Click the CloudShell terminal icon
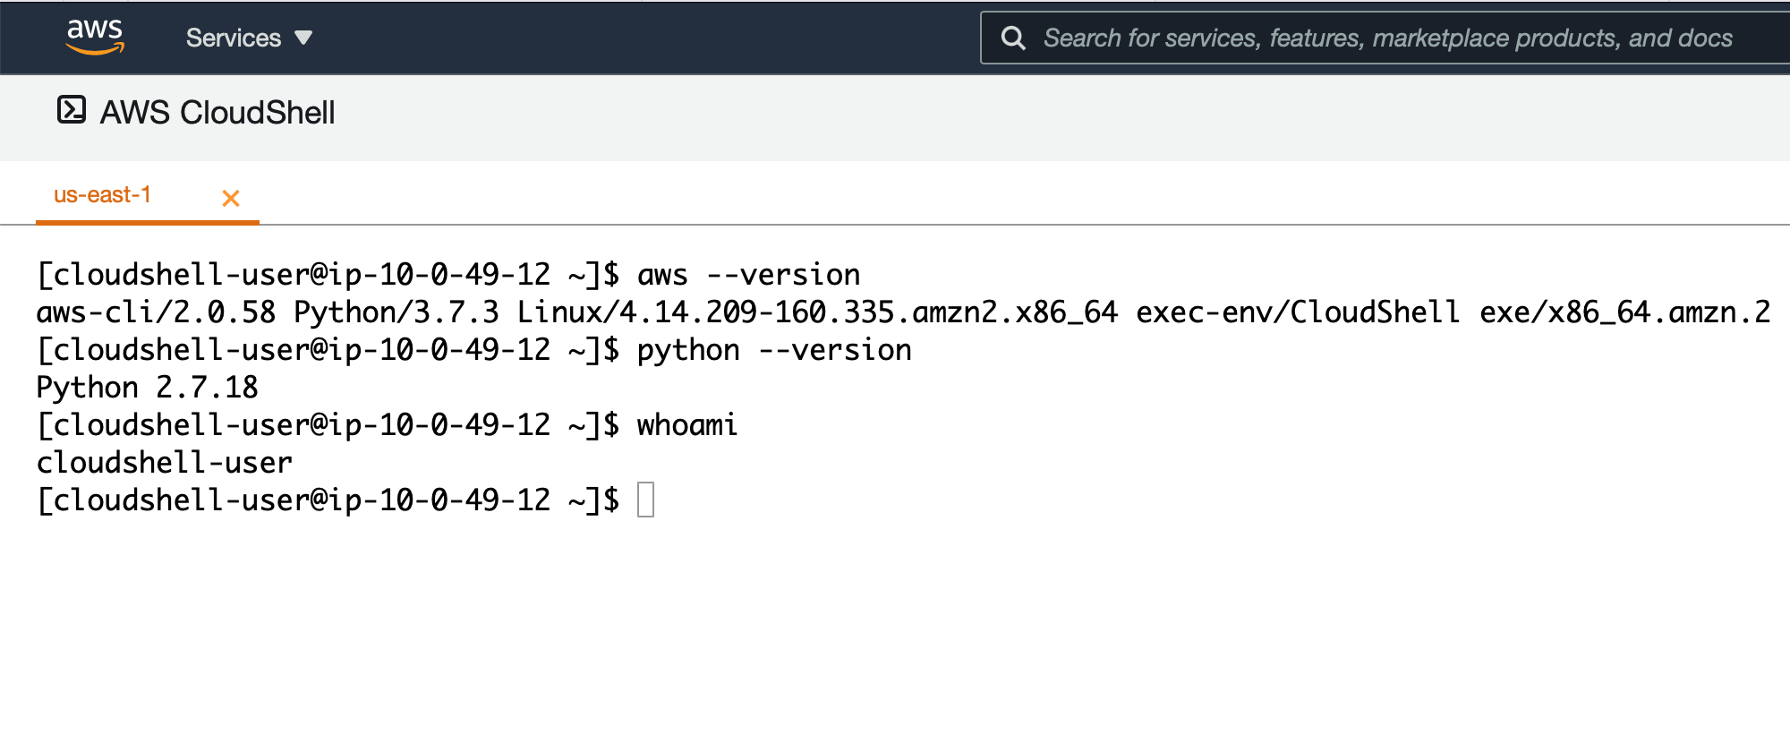Viewport: 1790px width, 752px height. point(72,110)
